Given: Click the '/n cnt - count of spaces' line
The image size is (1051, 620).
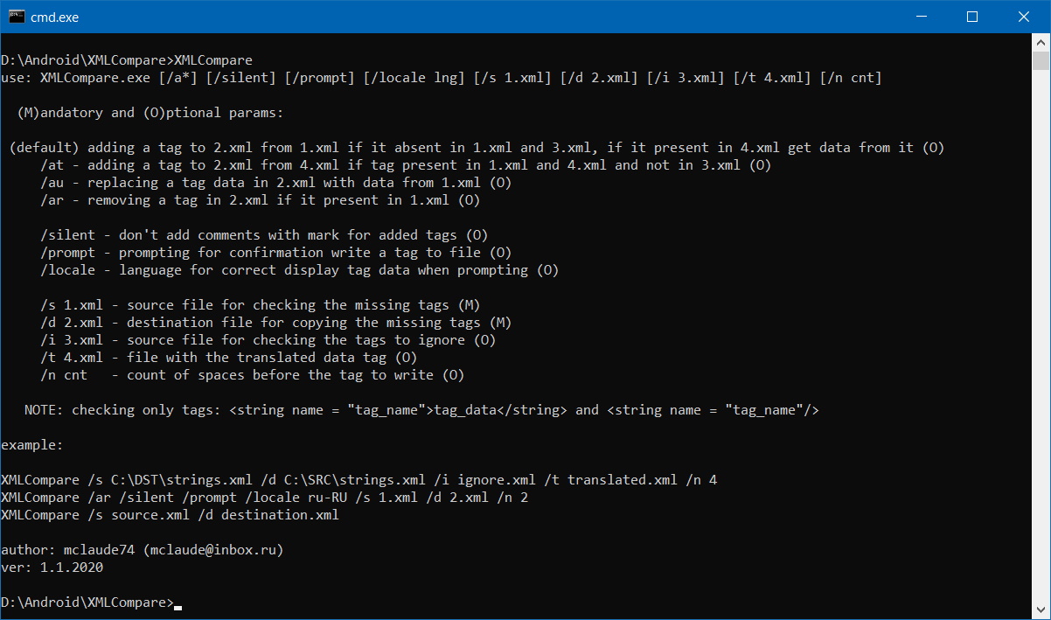Looking at the screenshot, I should [x=252, y=375].
